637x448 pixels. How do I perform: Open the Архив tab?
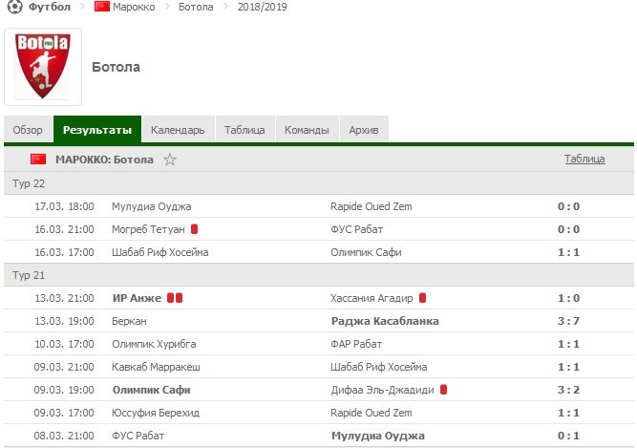[364, 130]
